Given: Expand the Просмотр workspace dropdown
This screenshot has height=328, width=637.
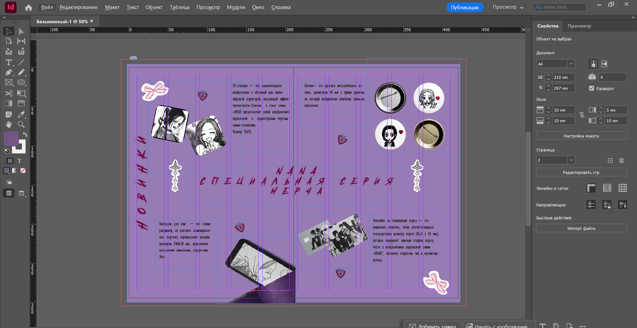Looking at the screenshot, I should coord(508,7).
